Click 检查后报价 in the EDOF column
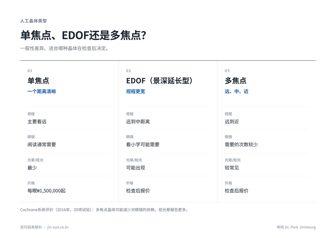Screen dimensions: 336x238 tap(138, 191)
